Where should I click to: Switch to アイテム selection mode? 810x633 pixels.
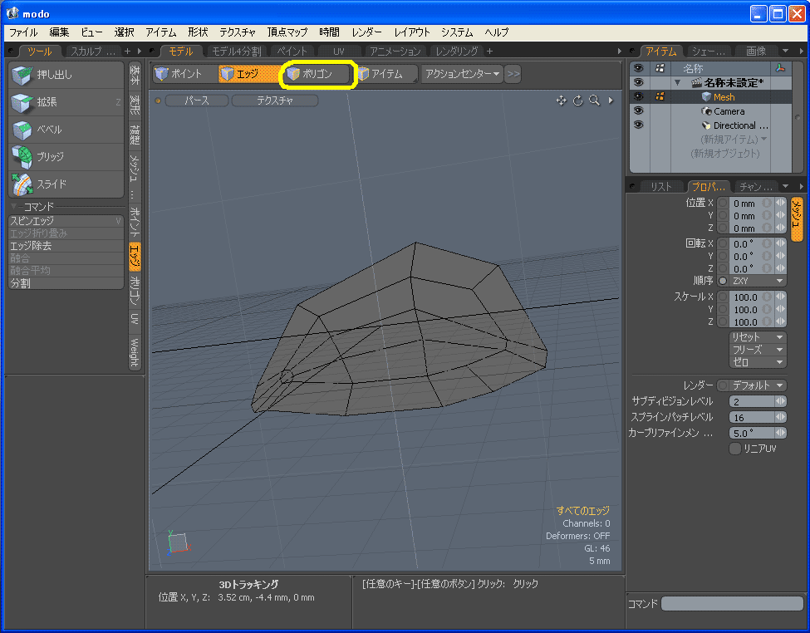pos(385,74)
